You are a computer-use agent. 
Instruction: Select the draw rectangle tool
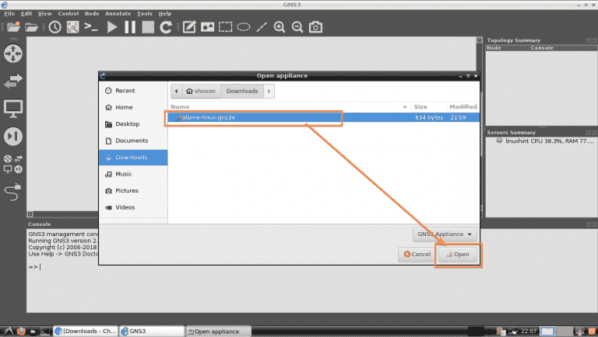[x=225, y=27]
